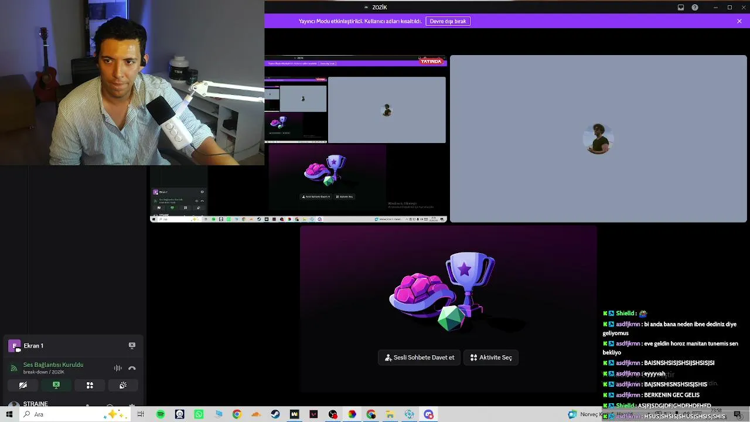Open noise suppression waveform icon
This screenshot has height=422, width=750.
tap(118, 368)
